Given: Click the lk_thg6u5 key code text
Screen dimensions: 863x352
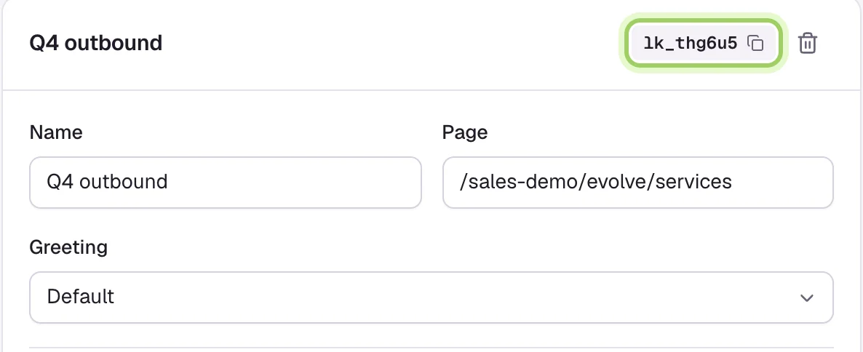Looking at the screenshot, I should 690,43.
